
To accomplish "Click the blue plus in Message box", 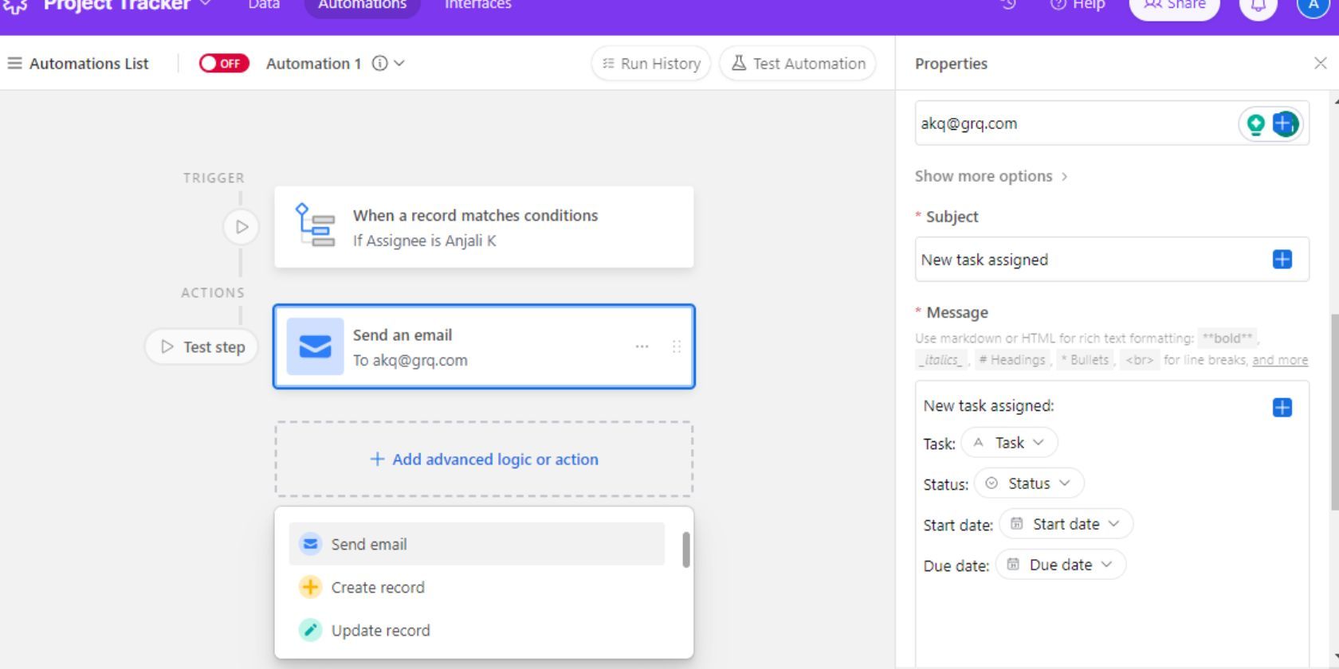I will coord(1282,408).
